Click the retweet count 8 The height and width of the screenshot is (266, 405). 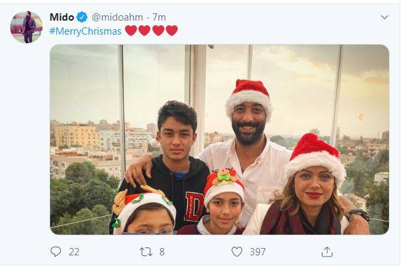tap(162, 251)
